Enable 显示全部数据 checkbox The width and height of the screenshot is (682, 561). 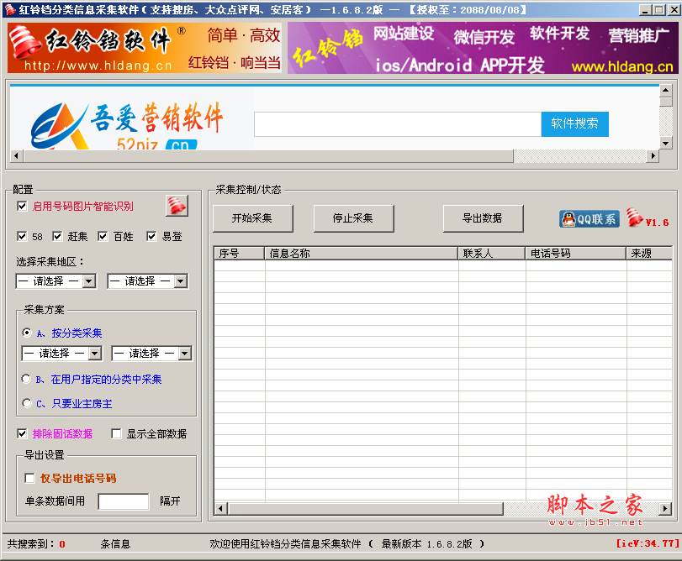pyautogui.click(x=116, y=433)
